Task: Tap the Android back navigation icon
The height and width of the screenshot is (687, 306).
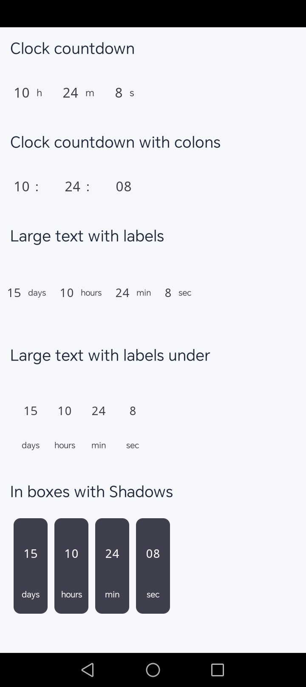Action: click(x=88, y=670)
